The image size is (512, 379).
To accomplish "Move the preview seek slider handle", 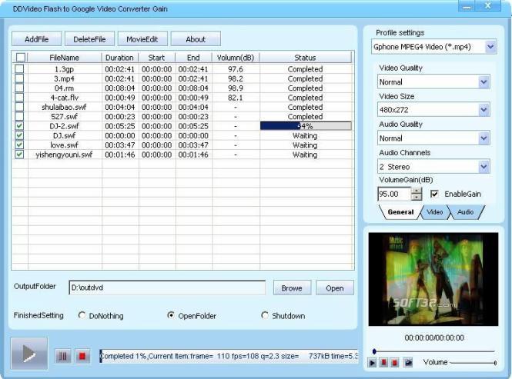I will point(374,351).
